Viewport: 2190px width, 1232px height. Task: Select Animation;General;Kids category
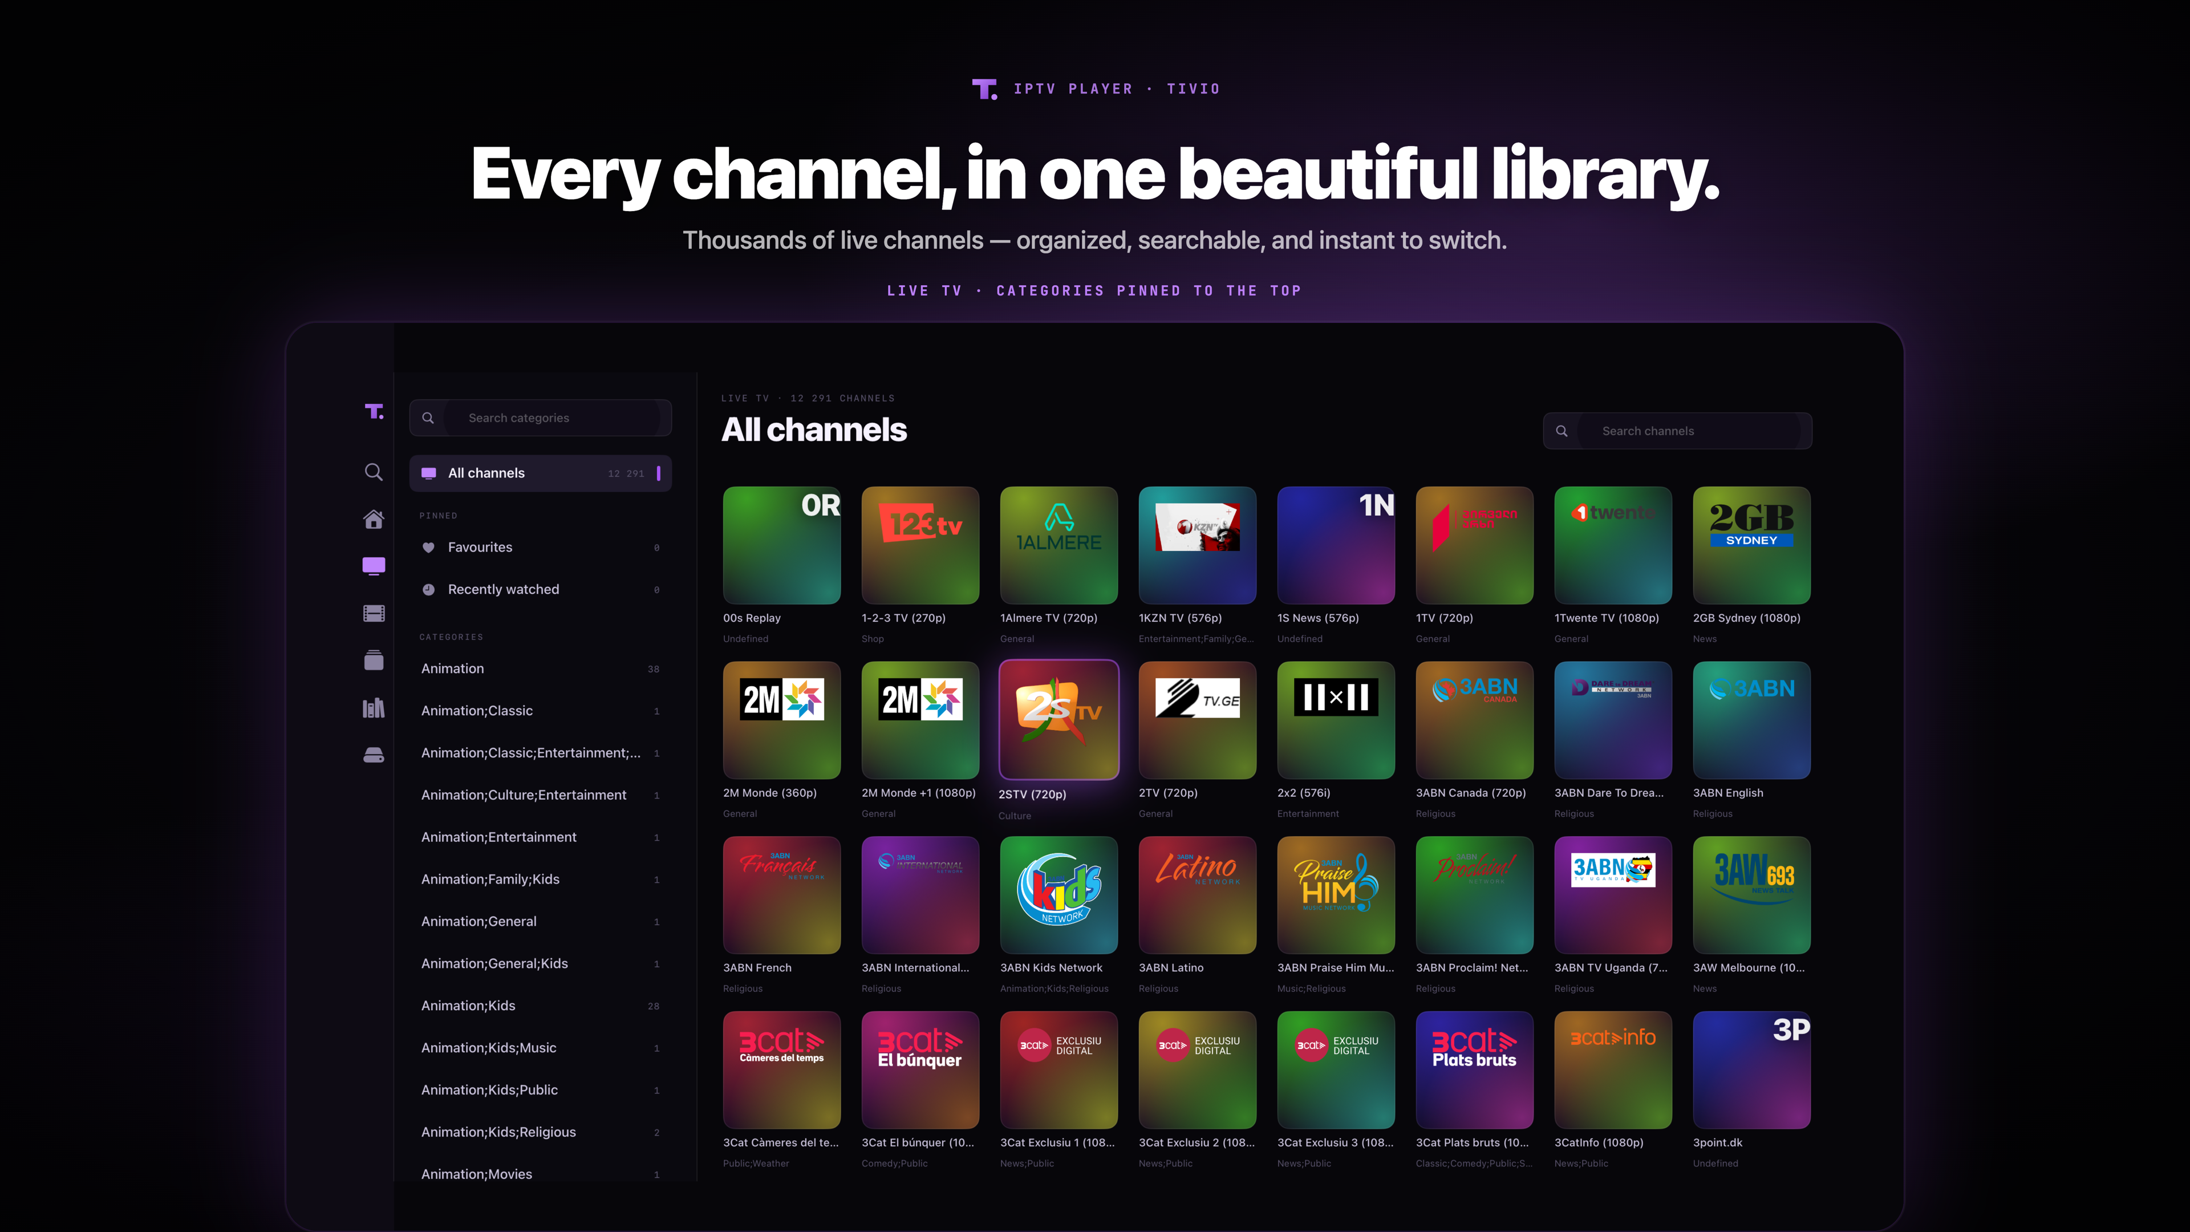541,963
